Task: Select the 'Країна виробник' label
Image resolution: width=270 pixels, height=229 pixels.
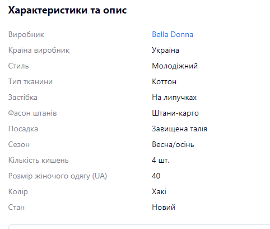Action: 39,51
